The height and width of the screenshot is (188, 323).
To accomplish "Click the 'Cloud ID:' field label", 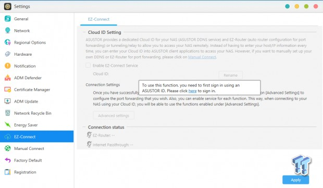I will (x=101, y=74).
